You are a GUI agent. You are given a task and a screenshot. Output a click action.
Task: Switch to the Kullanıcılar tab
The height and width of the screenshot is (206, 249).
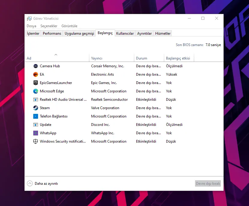(x=125, y=33)
